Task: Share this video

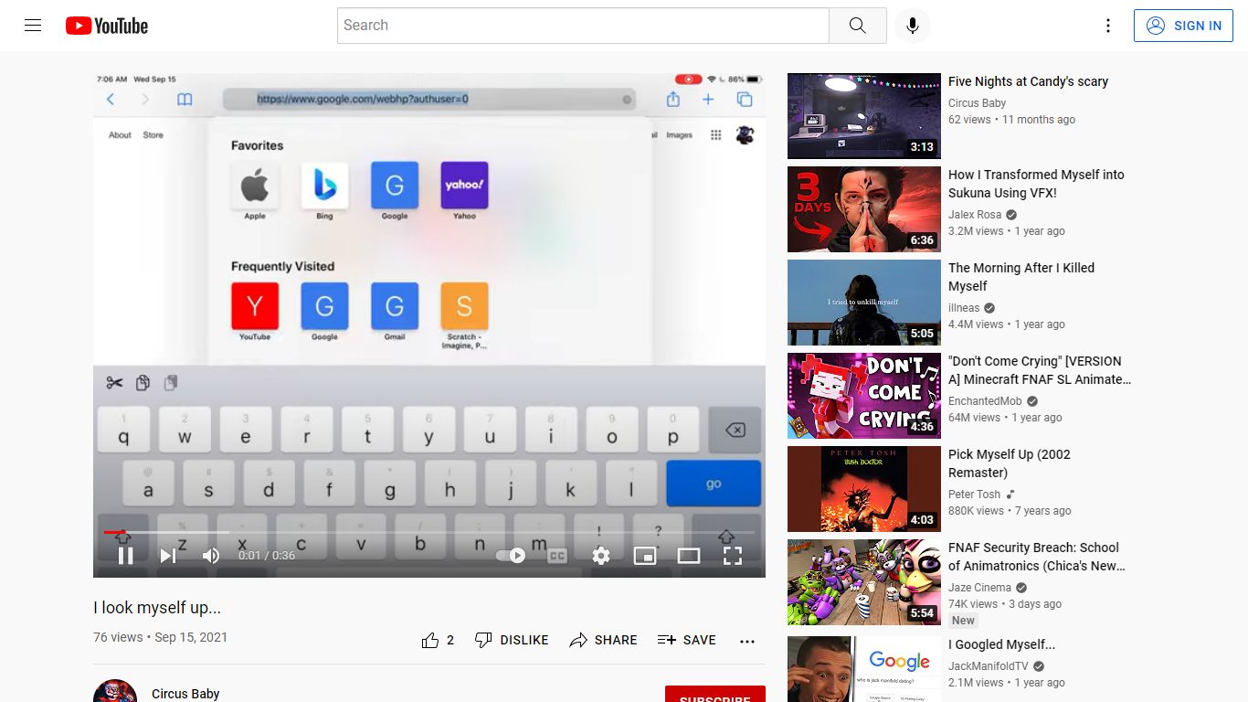Action: [x=603, y=640]
